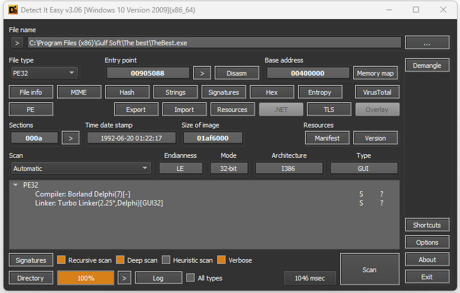
Task: Maximize the Detect It Easy window
Action: [416, 10]
